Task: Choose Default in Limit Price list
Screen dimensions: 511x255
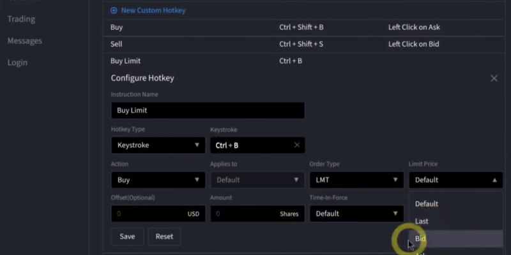Action: tap(447, 204)
